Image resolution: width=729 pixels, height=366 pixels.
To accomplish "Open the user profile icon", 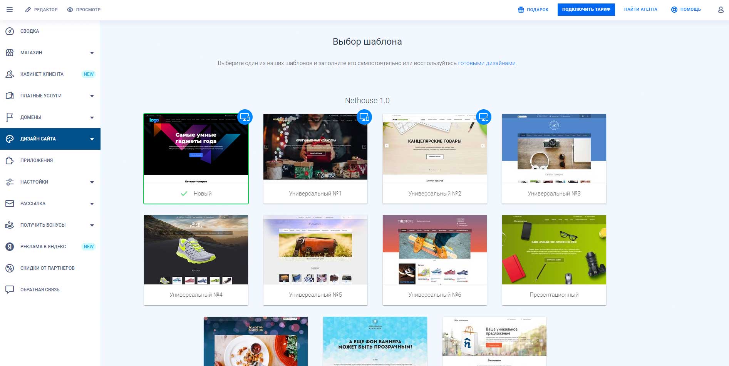I will pyautogui.click(x=721, y=10).
